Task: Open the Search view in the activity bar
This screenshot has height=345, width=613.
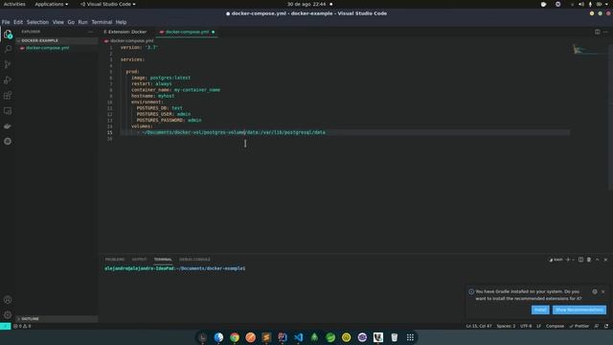Action: pos(8,49)
